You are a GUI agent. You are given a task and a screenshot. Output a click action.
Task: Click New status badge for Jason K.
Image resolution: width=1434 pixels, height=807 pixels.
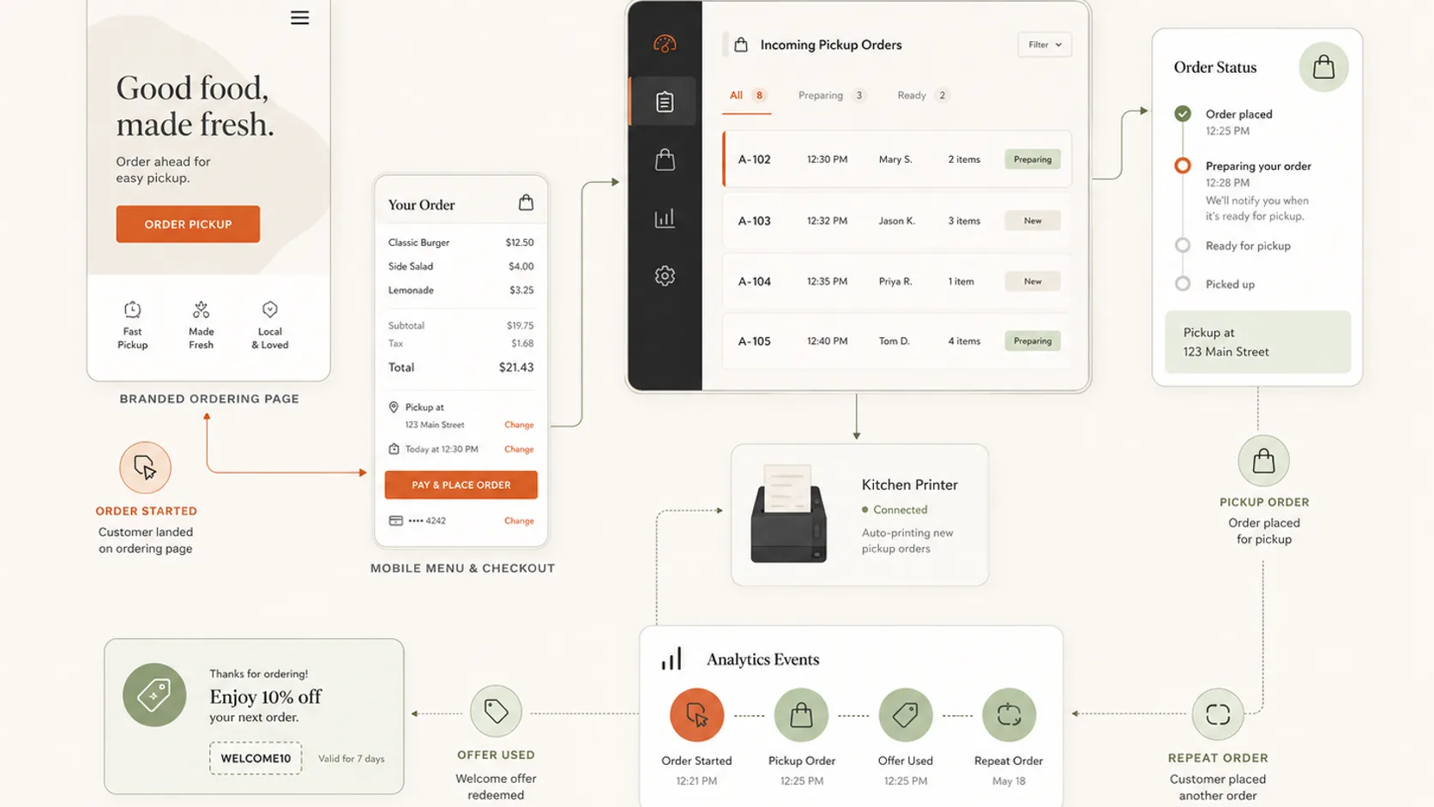pos(1033,220)
